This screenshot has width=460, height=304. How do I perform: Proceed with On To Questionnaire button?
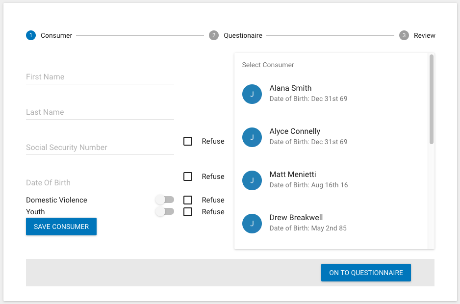pyautogui.click(x=366, y=273)
